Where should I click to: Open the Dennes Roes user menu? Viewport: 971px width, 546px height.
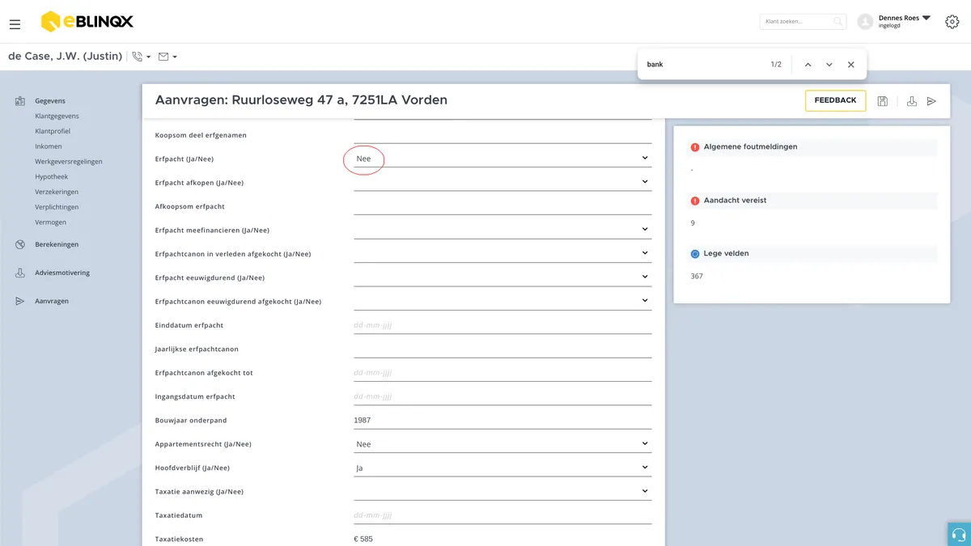894,21
